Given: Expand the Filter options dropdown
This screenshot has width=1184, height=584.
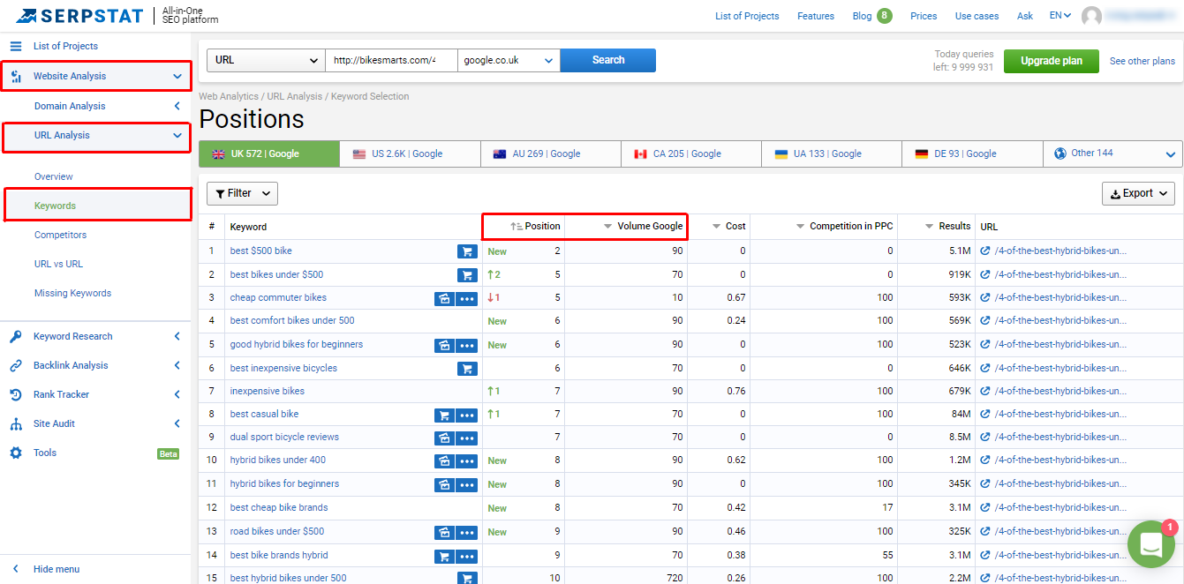Looking at the screenshot, I should (242, 193).
